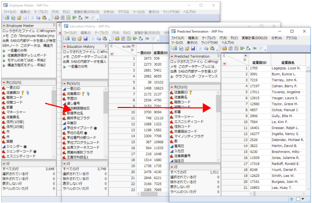Open Predicted Termination rows panel red triangle menu
312x203 pixels.
coord(172,167)
